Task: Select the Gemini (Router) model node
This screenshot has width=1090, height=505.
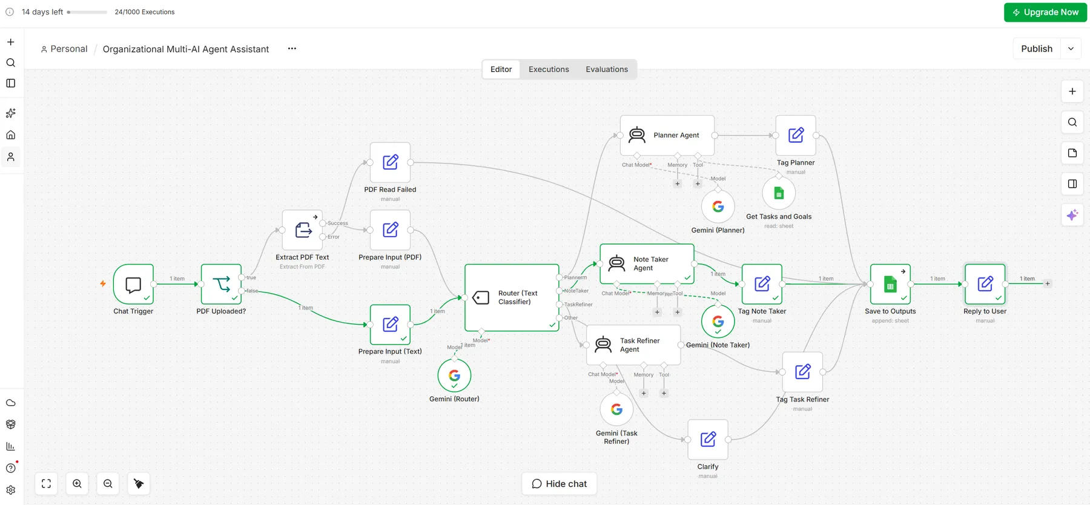Action: (x=454, y=375)
